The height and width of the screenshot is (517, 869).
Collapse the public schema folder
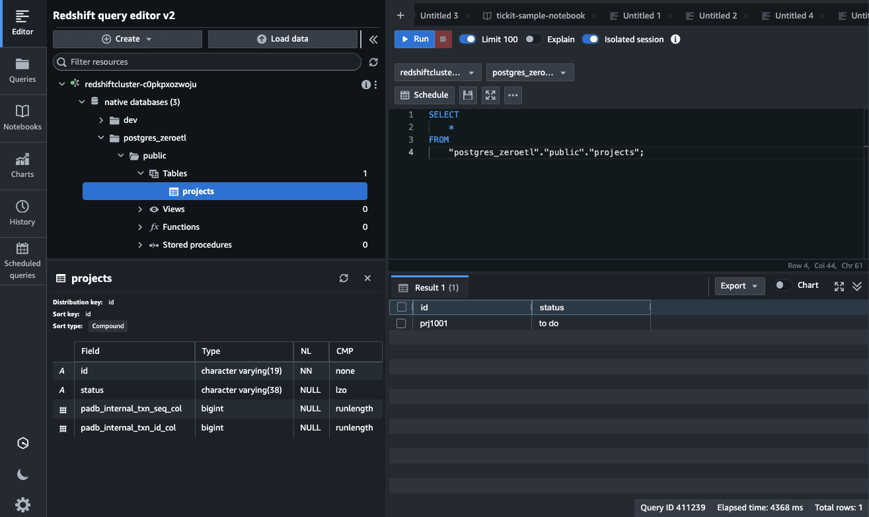(x=121, y=156)
